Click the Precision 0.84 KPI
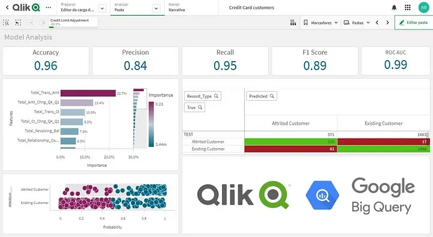This screenshot has width=433, height=237. tap(135, 61)
